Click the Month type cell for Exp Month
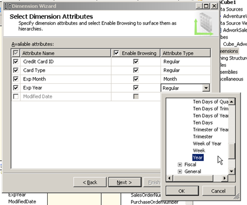The width and height of the screenshot is (247, 205). [x=186, y=79]
